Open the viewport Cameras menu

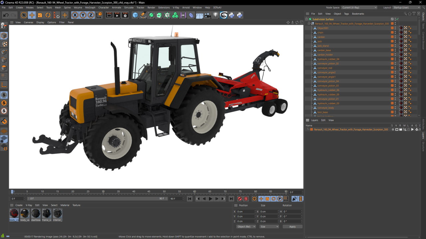point(29,22)
